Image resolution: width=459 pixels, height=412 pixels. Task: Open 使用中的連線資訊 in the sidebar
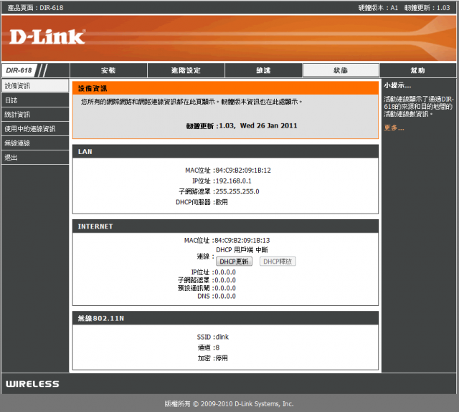(x=35, y=129)
